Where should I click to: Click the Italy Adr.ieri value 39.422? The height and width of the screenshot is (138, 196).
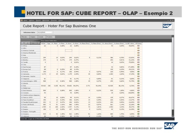(x=43, y=86)
